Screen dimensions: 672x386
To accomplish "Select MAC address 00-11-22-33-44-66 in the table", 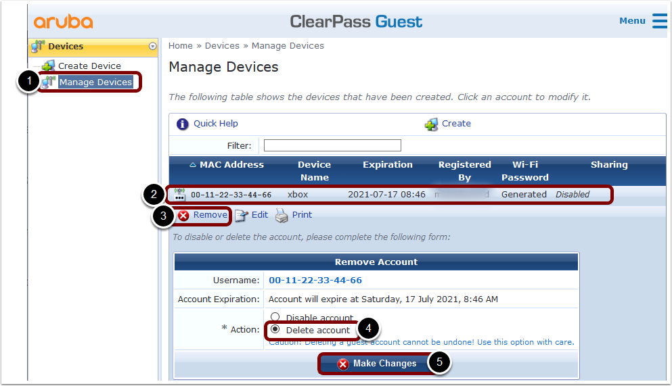I will 231,195.
